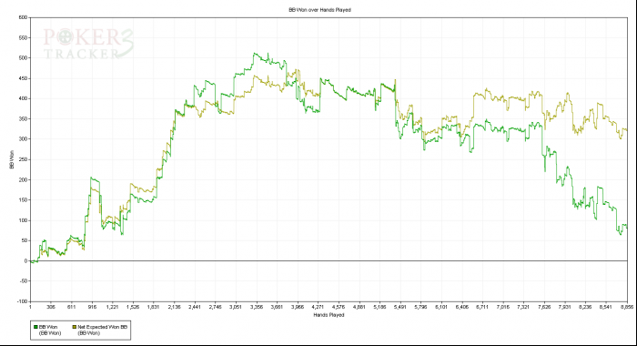The height and width of the screenshot is (346, 637).
Task: Click the 'Hands Played' x-axis title
Action: pyautogui.click(x=329, y=315)
